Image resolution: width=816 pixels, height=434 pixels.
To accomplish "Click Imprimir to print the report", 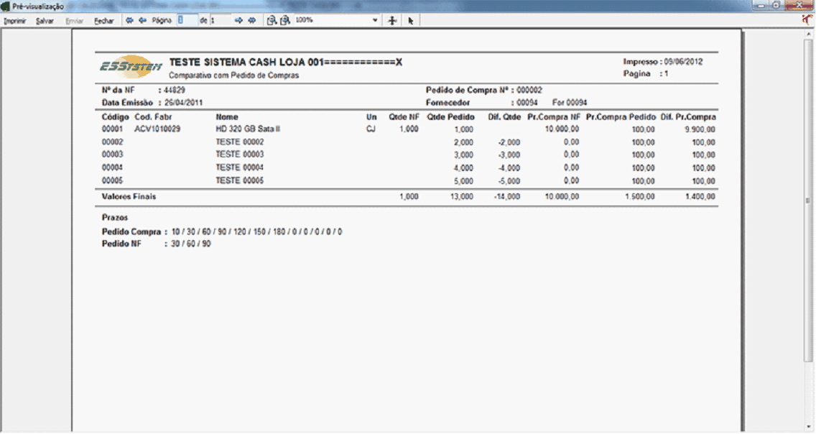I will coord(15,21).
